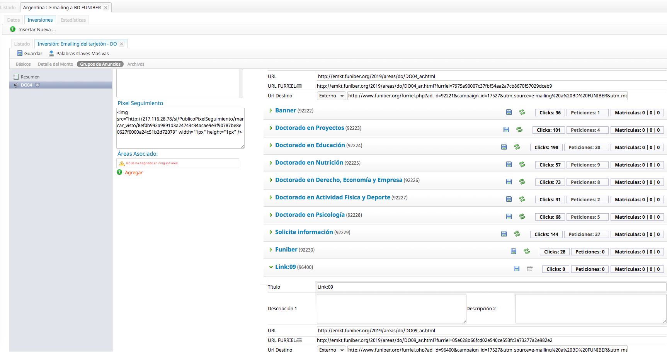The width and height of the screenshot is (667, 352).
Task: Refresh the Doctorado en Nutrición row
Action: [x=522, y=164]
